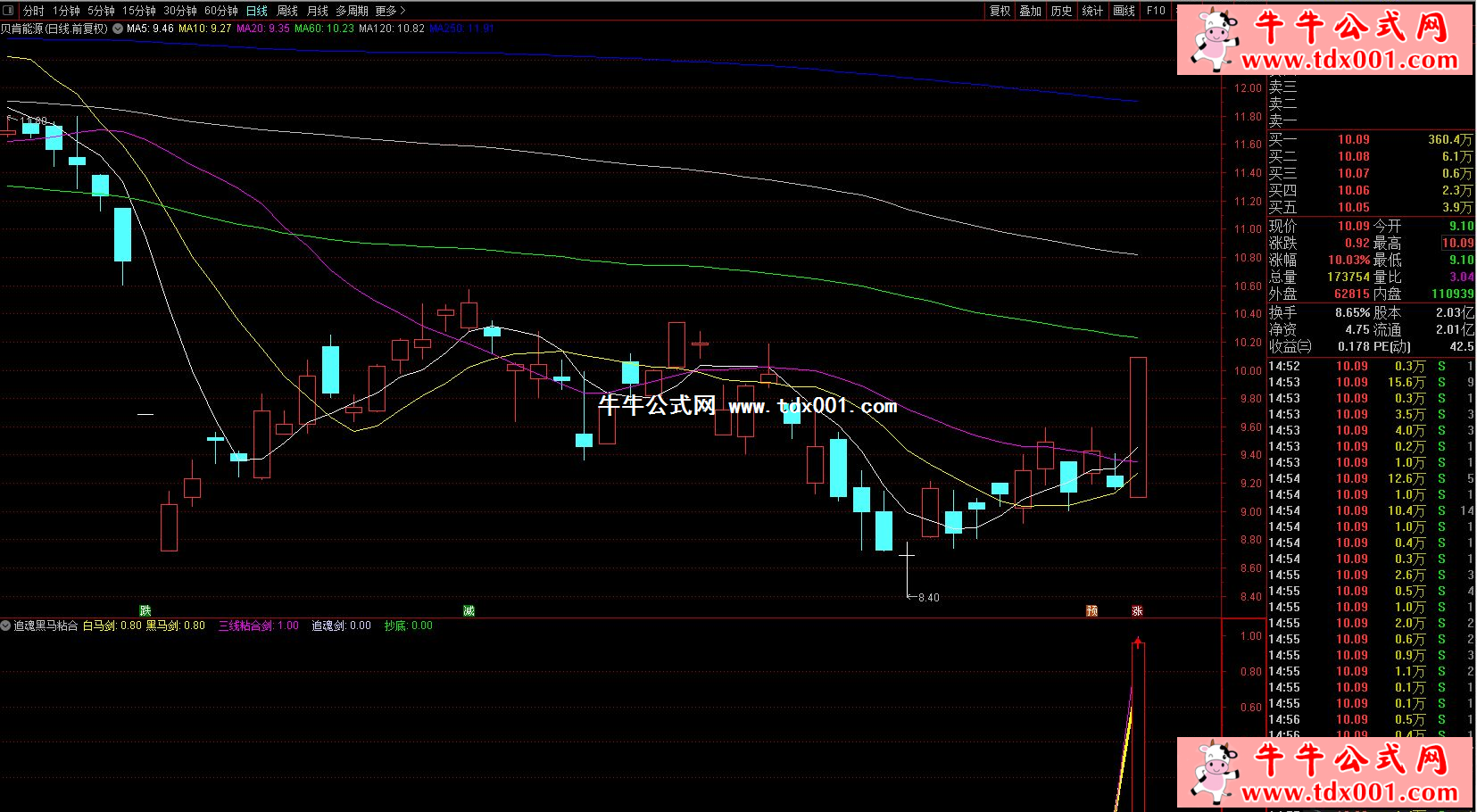Open the main chart indicator dropdown beside 贝肯能源
1477x812 pixels.
coord(118,29)
